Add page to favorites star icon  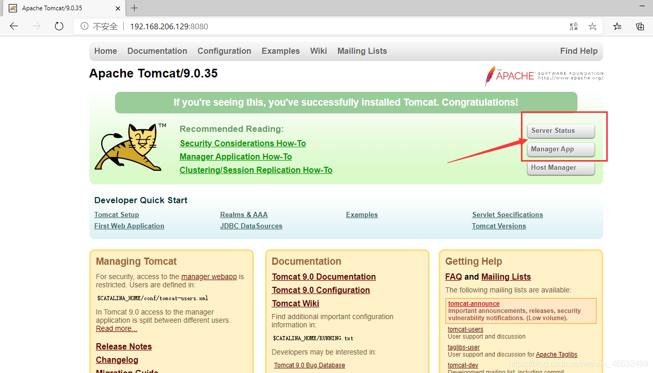[592, 26]
